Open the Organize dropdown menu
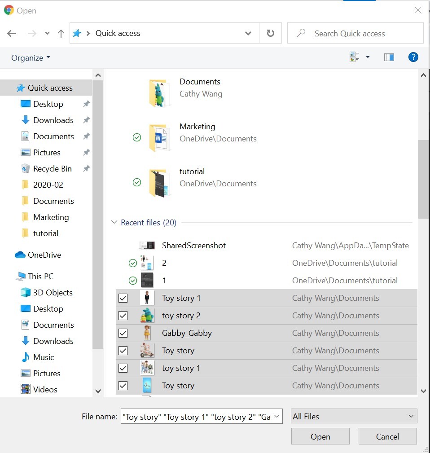 coord(31,57)
